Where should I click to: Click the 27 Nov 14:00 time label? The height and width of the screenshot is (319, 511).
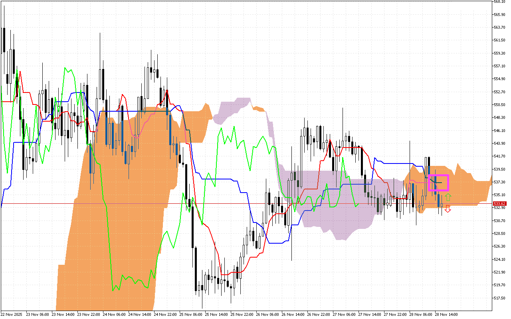(370, 315)
